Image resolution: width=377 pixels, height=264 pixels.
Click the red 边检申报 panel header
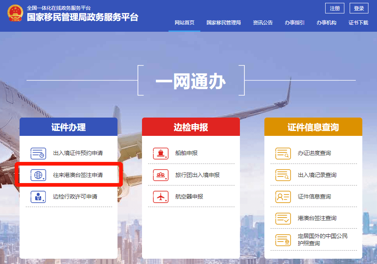coord(191,127)
